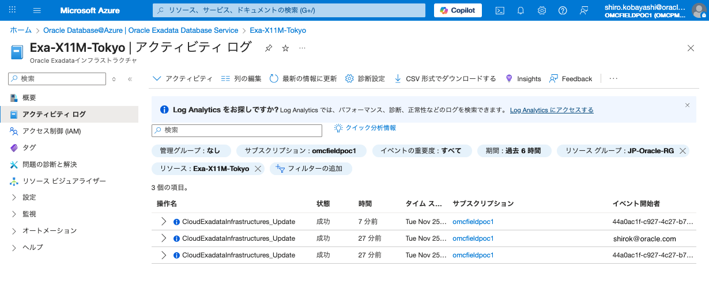The image size is (709, 296).
Task: Click 列の編集 toolbar button
Action: pos(241,79)
